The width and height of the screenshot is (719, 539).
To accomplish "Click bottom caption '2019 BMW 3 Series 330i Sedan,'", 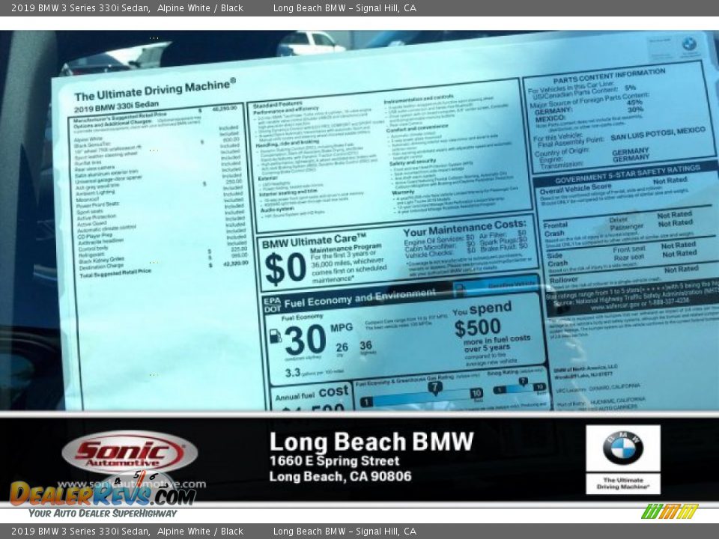I will (x=81, y=532).
